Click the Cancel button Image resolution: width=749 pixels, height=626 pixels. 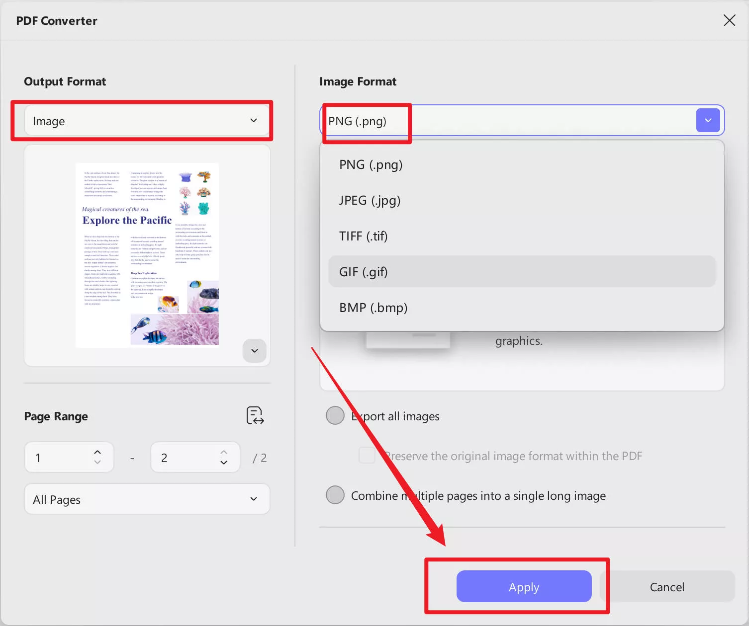[x=667, y=586]
